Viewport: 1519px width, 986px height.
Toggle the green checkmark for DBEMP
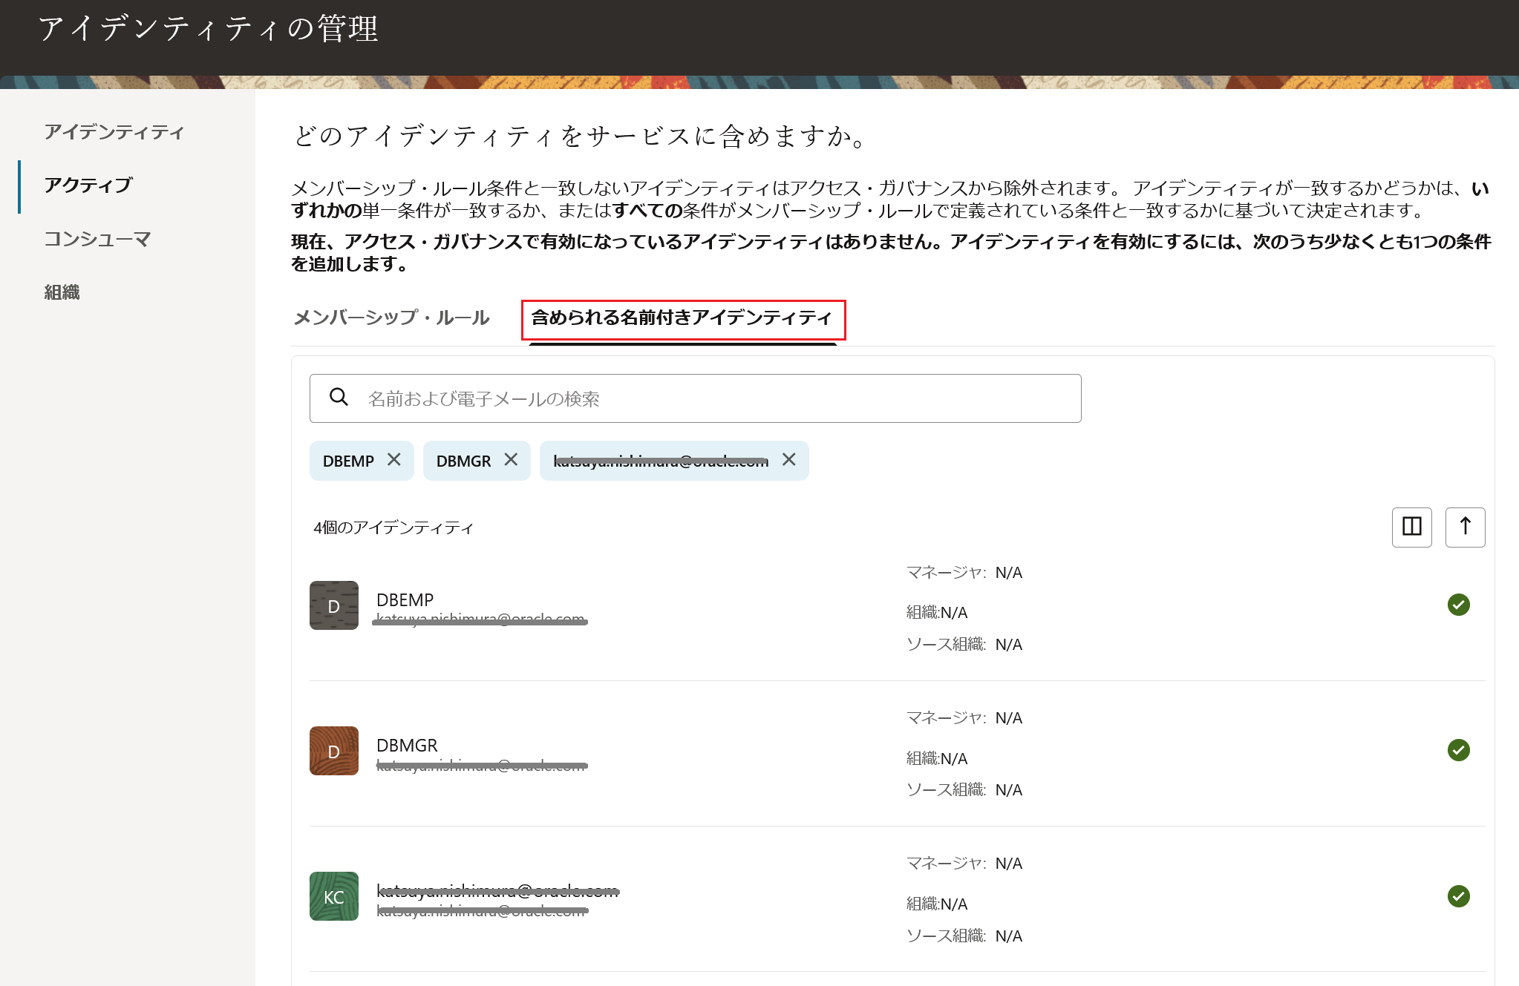[1458, 605]
